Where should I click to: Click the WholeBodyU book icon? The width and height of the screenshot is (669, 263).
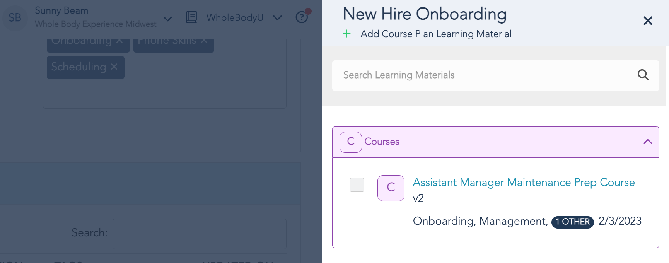[x=191, y=17]
